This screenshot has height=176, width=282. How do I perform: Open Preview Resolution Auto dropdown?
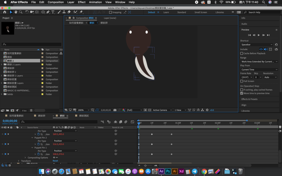click(x=270, y=77)
